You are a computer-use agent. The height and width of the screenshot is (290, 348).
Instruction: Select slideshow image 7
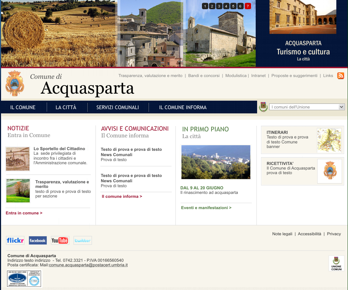(x=248, y=6)
